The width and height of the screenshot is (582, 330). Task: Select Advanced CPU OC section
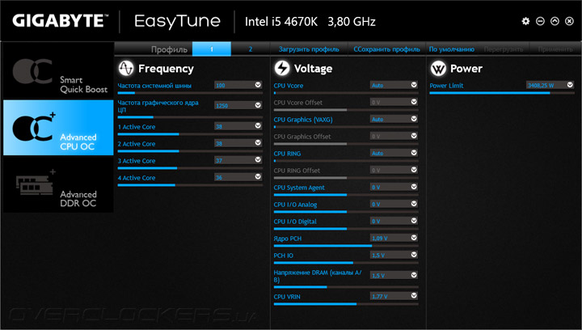[x=58, y=128]
